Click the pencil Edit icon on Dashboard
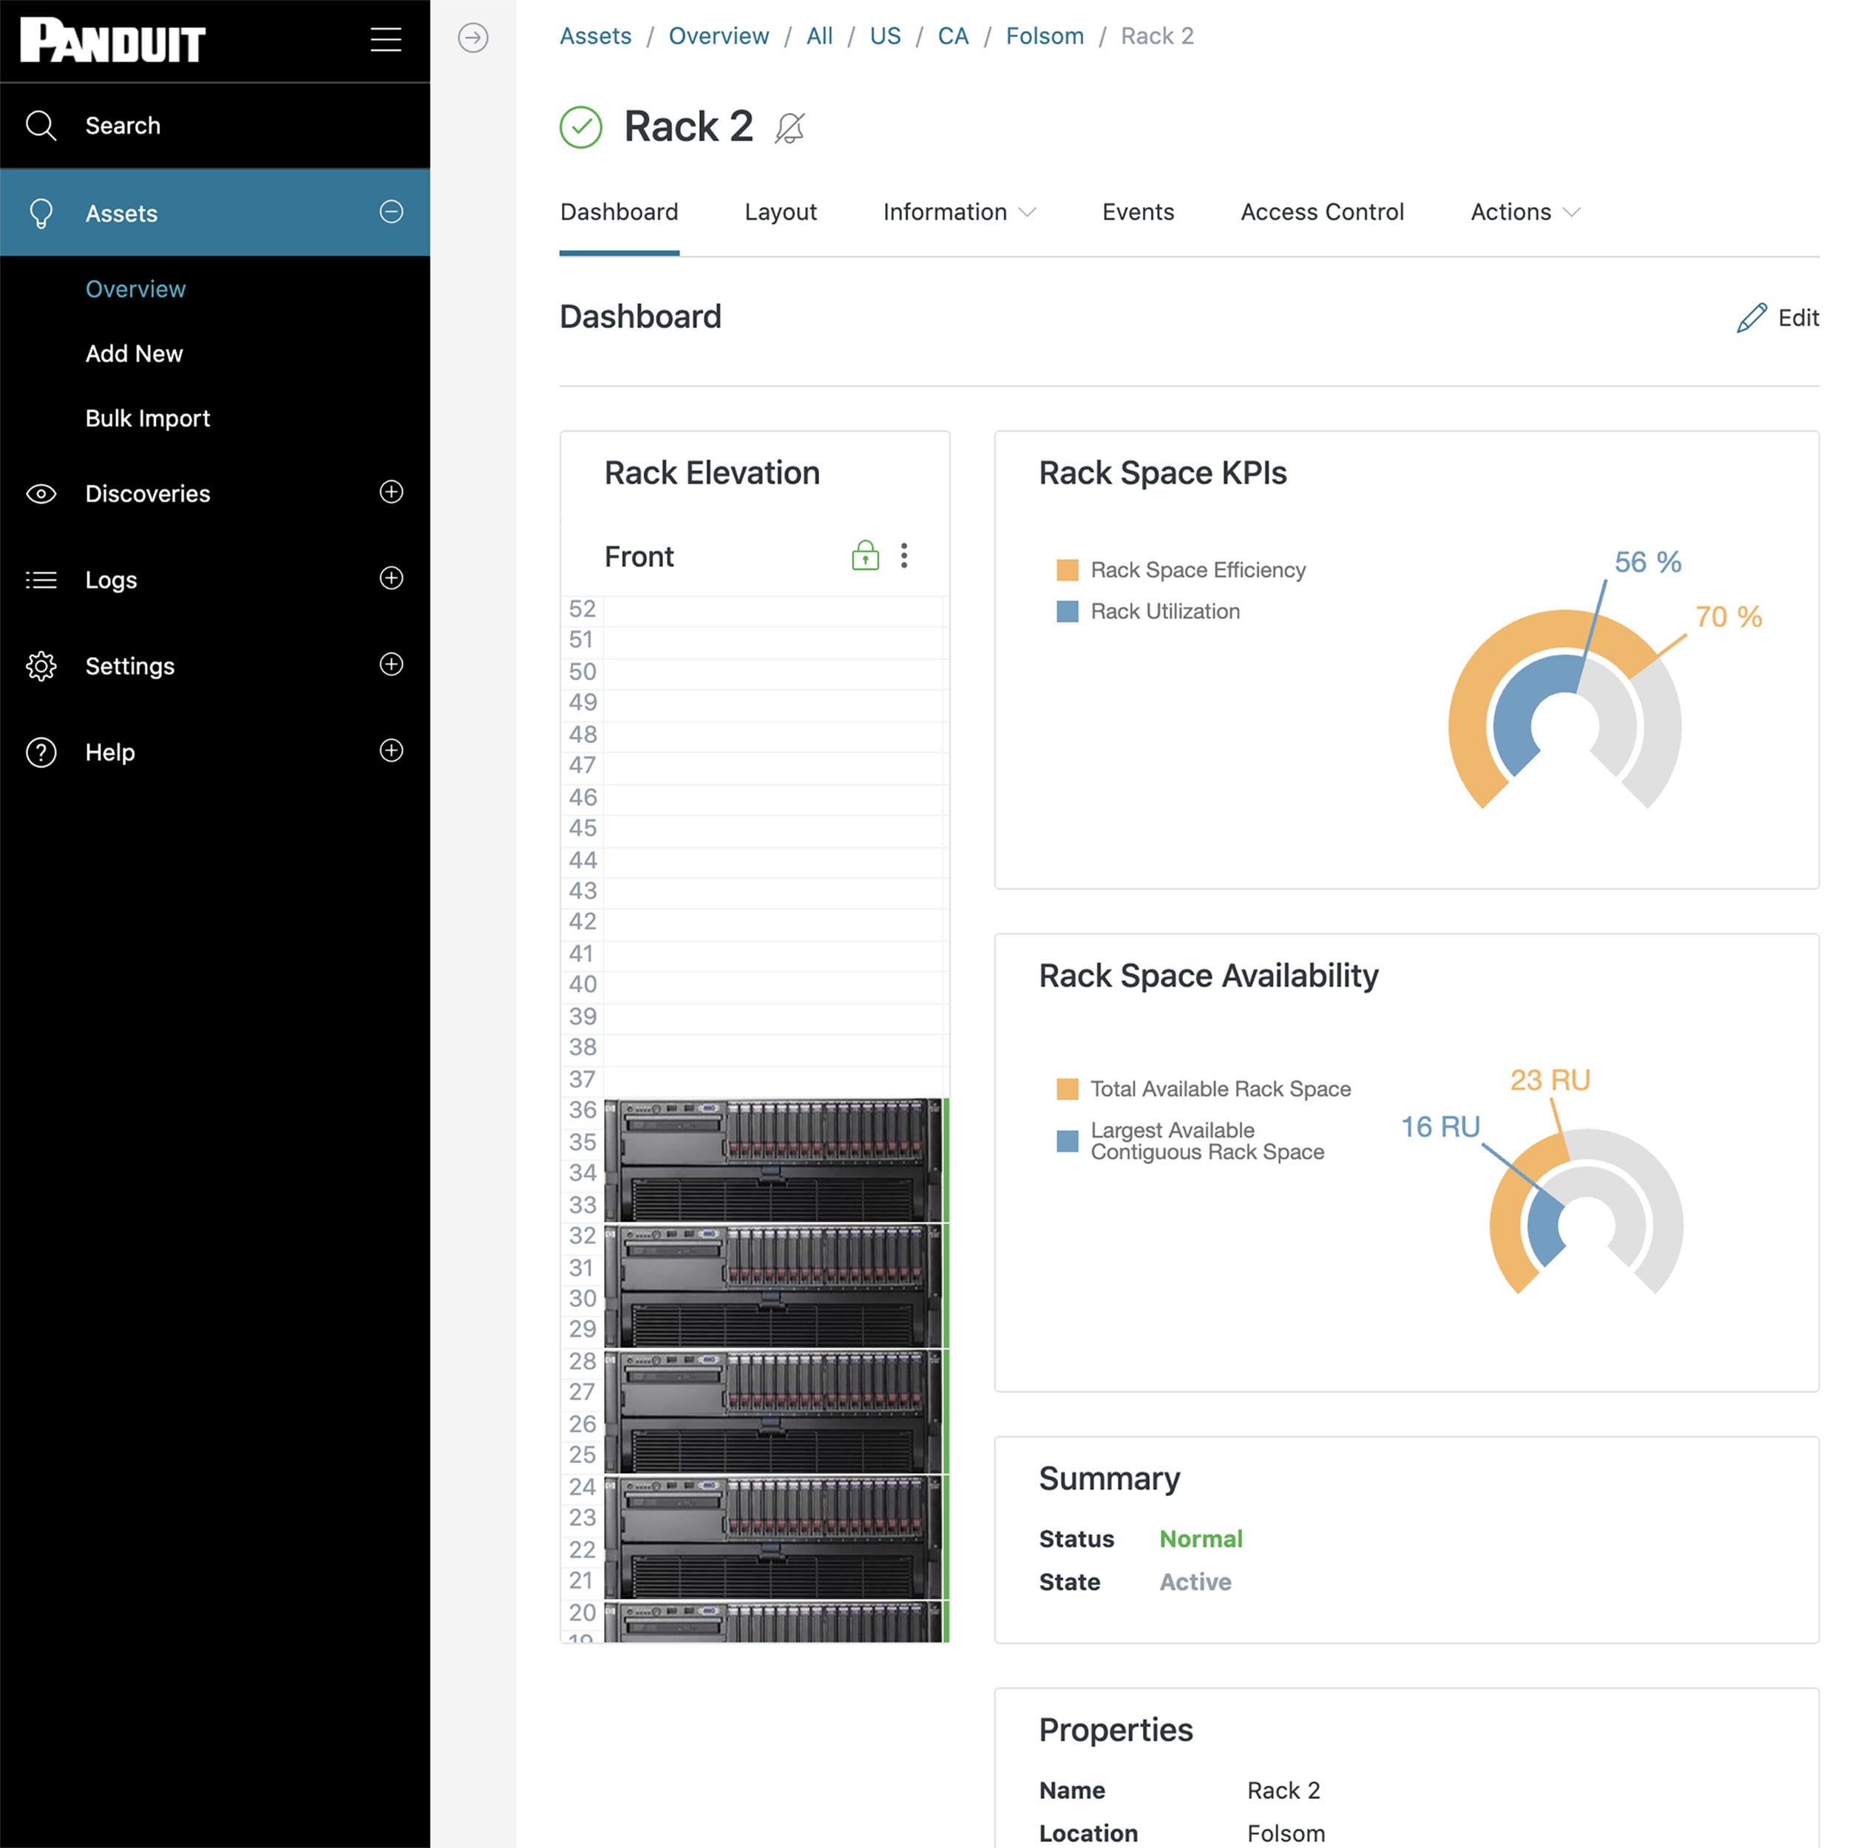 [x=1751, y=318]
